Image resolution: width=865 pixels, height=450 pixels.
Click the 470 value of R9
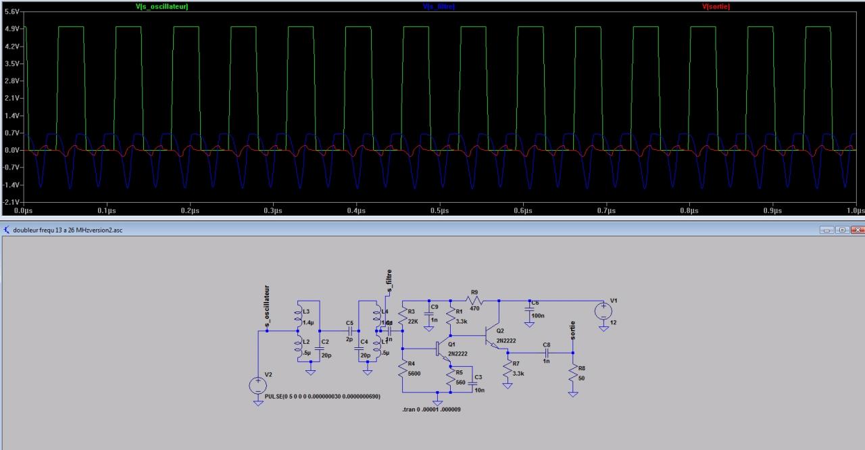pos(474,308)
